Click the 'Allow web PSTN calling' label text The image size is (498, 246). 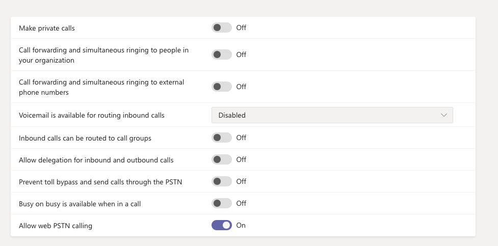point(56,226)
